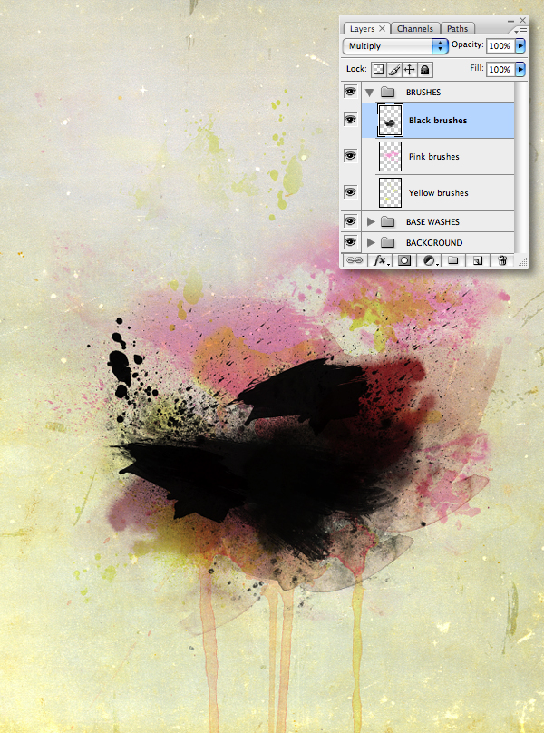Hide the BASE WASHES group

coord(350,221)
